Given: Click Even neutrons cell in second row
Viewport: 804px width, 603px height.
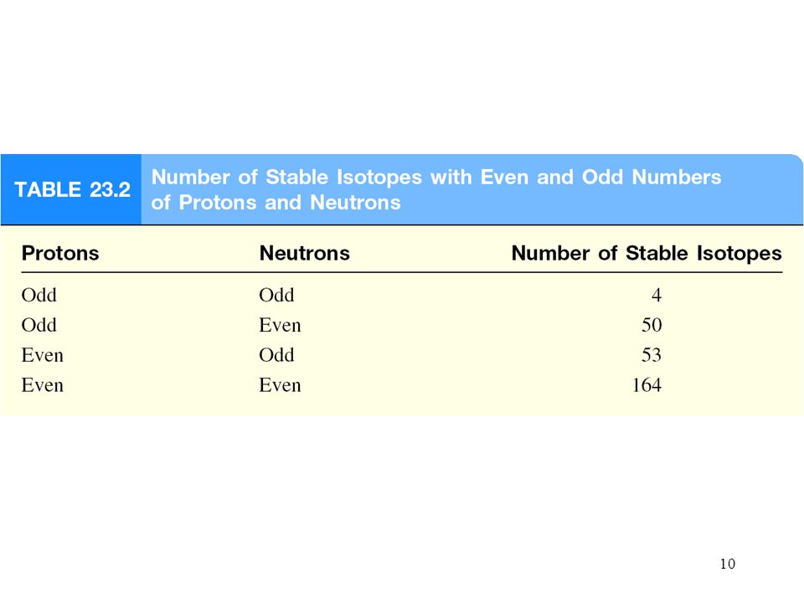Looking at the screenshot, I should (280, 325).
